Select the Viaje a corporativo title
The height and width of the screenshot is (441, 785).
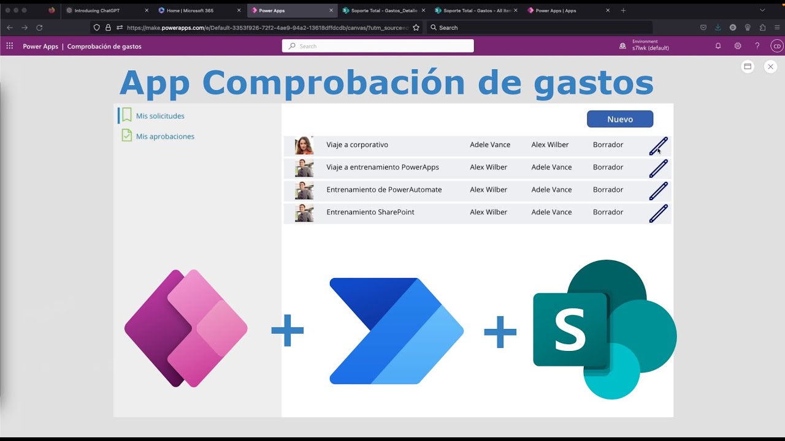[357, 145]
